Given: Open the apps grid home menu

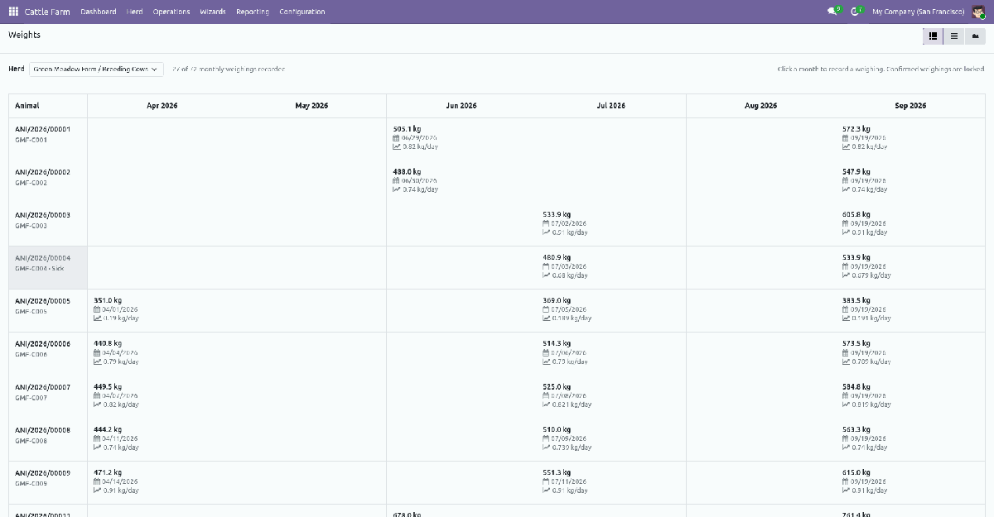Looking at the screenshot, I should point(13,12).
